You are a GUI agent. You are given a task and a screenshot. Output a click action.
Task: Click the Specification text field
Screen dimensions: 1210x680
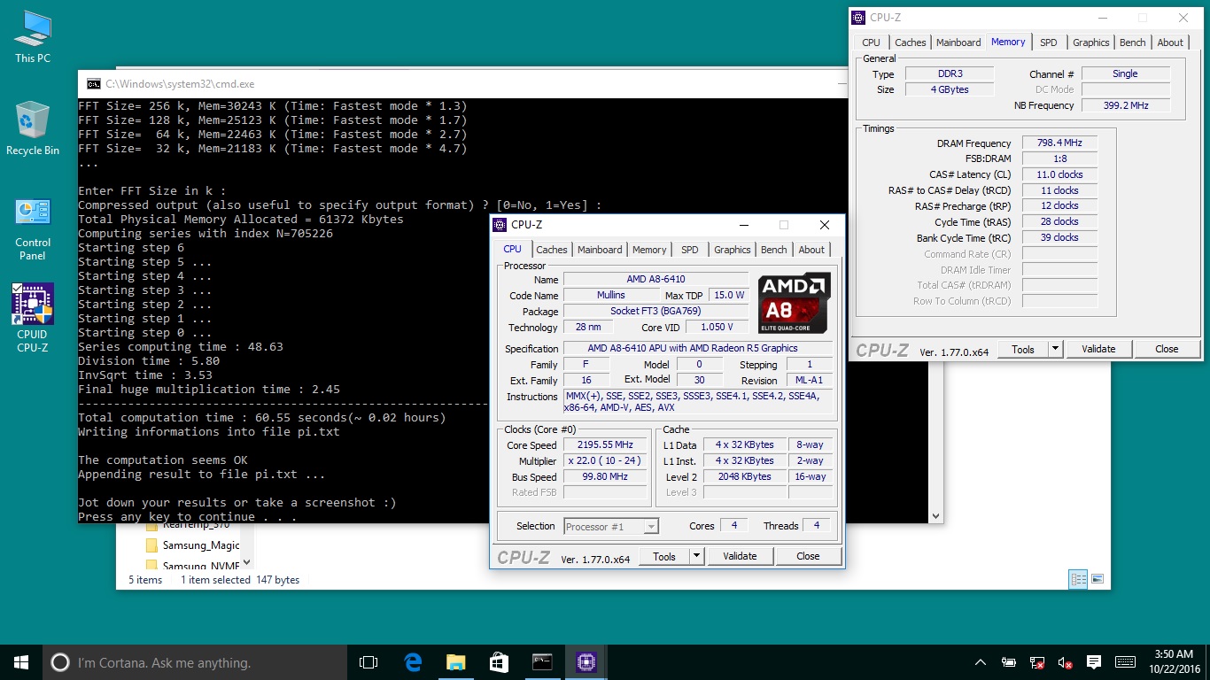click(x=697, y=349)
